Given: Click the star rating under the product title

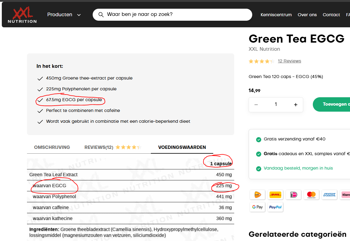Looking at the screenshot, I should (261, 61).
